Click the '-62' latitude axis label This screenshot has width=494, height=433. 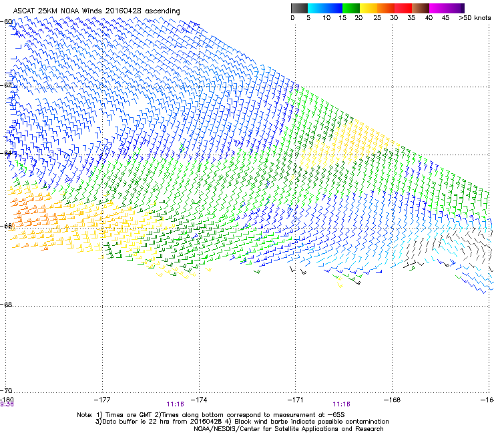(6, 85)
